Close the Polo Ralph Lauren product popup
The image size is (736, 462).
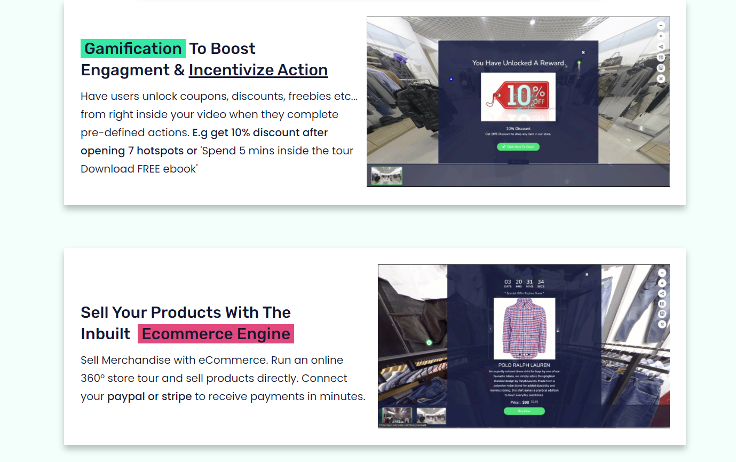tap(587, 274)
